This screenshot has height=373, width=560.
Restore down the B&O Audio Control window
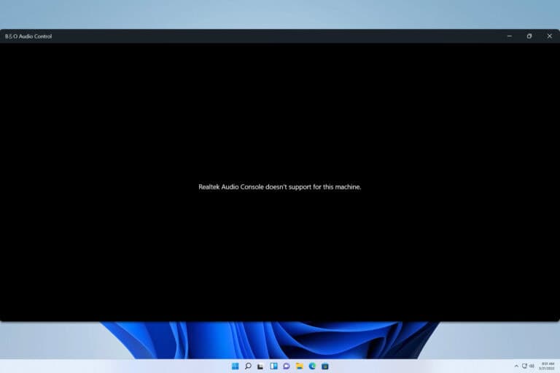coord(529,36)
